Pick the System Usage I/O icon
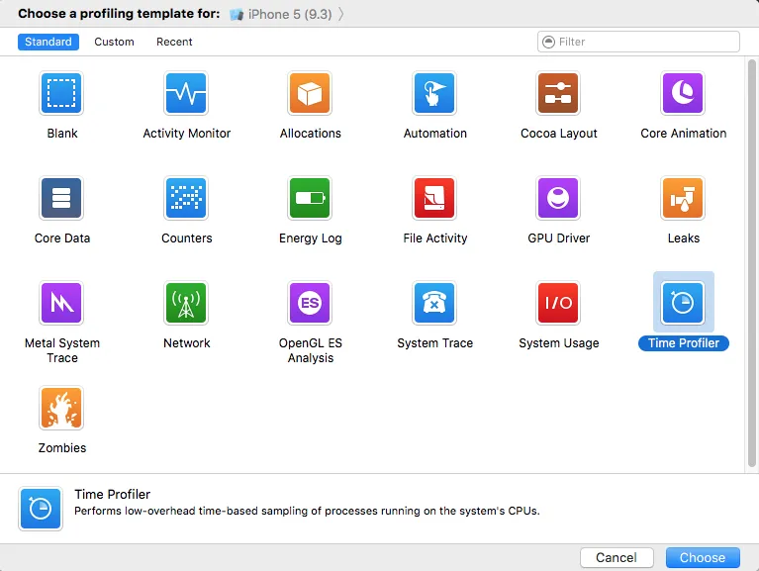Image resolution: width=759 pixels, height=571 pixels. point(558,303)
